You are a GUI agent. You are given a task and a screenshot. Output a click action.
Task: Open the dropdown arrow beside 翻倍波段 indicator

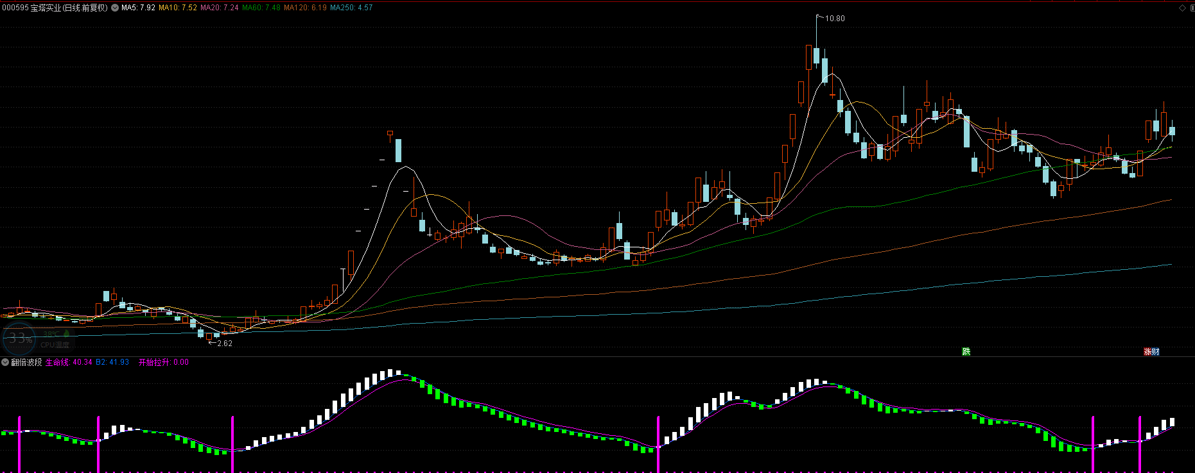pyautogui.click(x=5, y=362)
